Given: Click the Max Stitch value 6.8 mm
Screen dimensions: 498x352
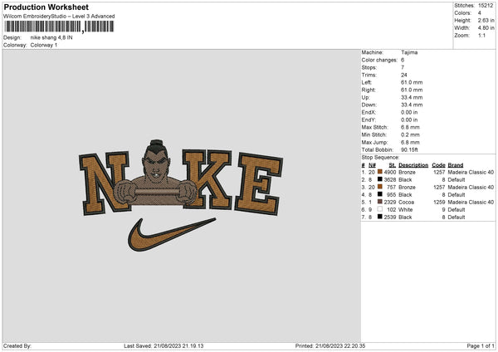Looking at the screenshot, I should click(x=410, y=127).
